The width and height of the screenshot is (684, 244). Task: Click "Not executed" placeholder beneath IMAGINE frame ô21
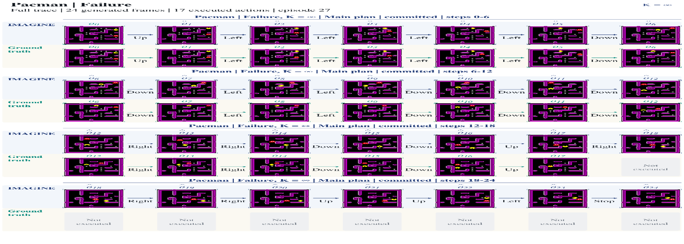(372, 222)
